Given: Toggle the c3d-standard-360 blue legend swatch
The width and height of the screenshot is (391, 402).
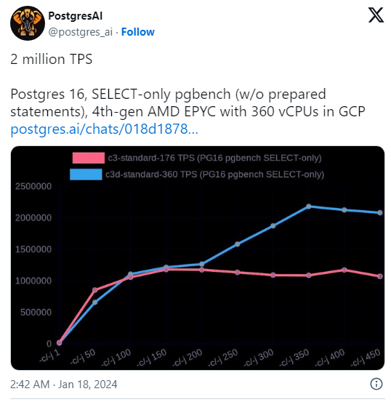Looking at the screenshot, I should (86, 174).
